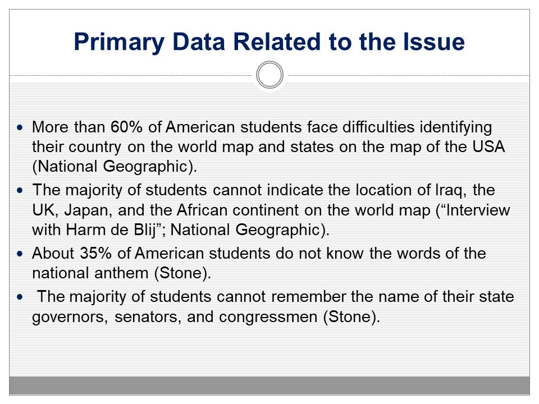The height and width of the screenshot is (404, 539).
Task: Click the bullet dot before 'More than 60%'
Action: (21, 128)
